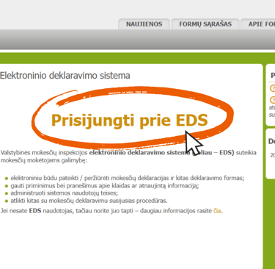Click the Prisijungti prie EDS link
The height and width of the screenshot is (269, 275).
pyautogui.click(x=129, y=121)
